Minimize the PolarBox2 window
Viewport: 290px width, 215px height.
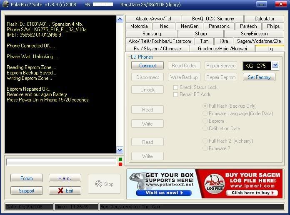click(261, 4)
